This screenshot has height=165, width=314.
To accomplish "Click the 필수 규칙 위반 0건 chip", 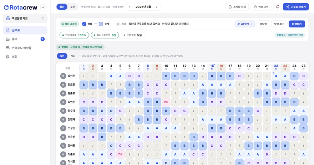I will tap(105, 35).
